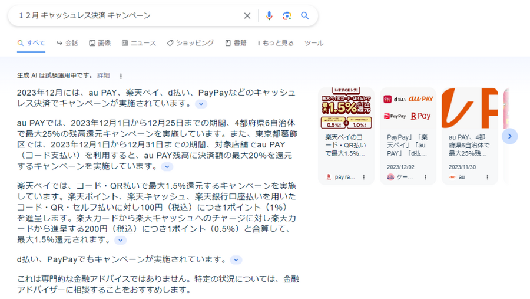Image resolution: width=530 pixels, height=299 pixels.
Task: Show the next source cards with the arrow
Action: pyautogui.click(x=510, y=136)
